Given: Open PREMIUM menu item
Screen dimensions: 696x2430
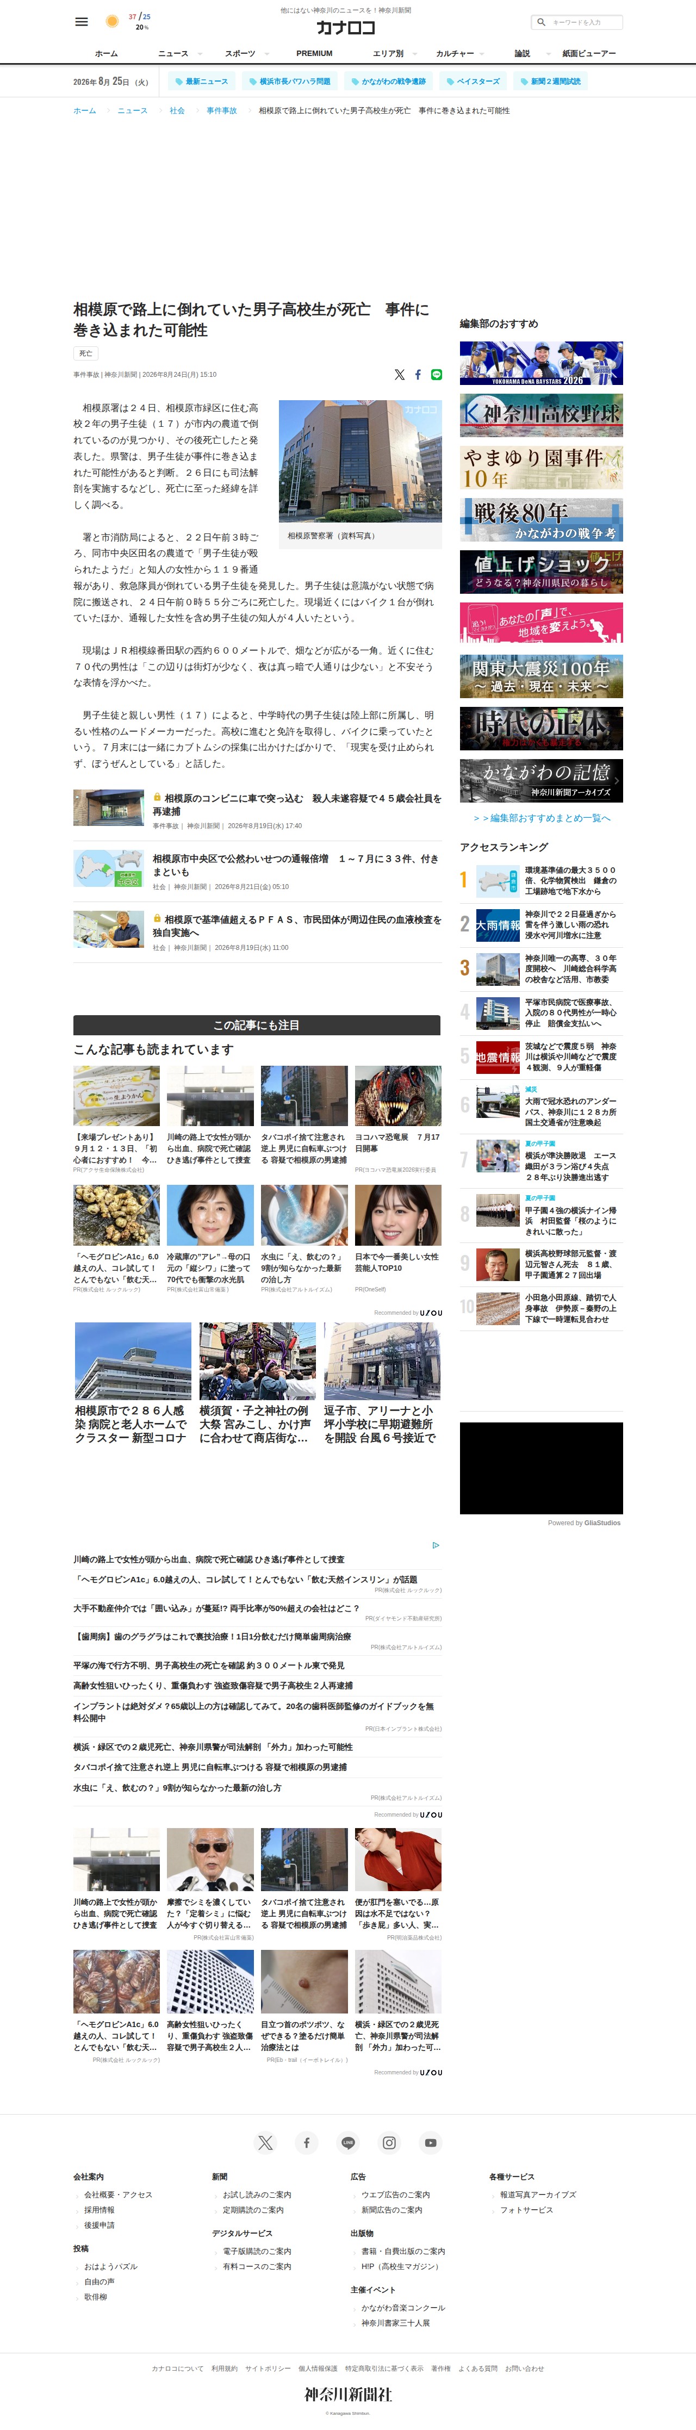Looking at the screenshot, I should 314,54.
